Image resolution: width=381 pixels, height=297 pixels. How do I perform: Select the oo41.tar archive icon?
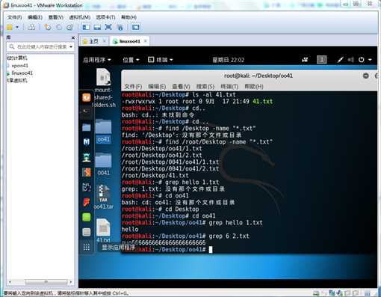103,197
